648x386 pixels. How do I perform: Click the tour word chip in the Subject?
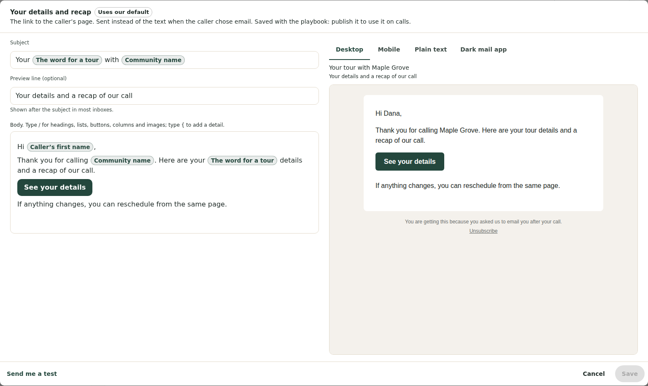pyautogui.click(x=67, y=60)
